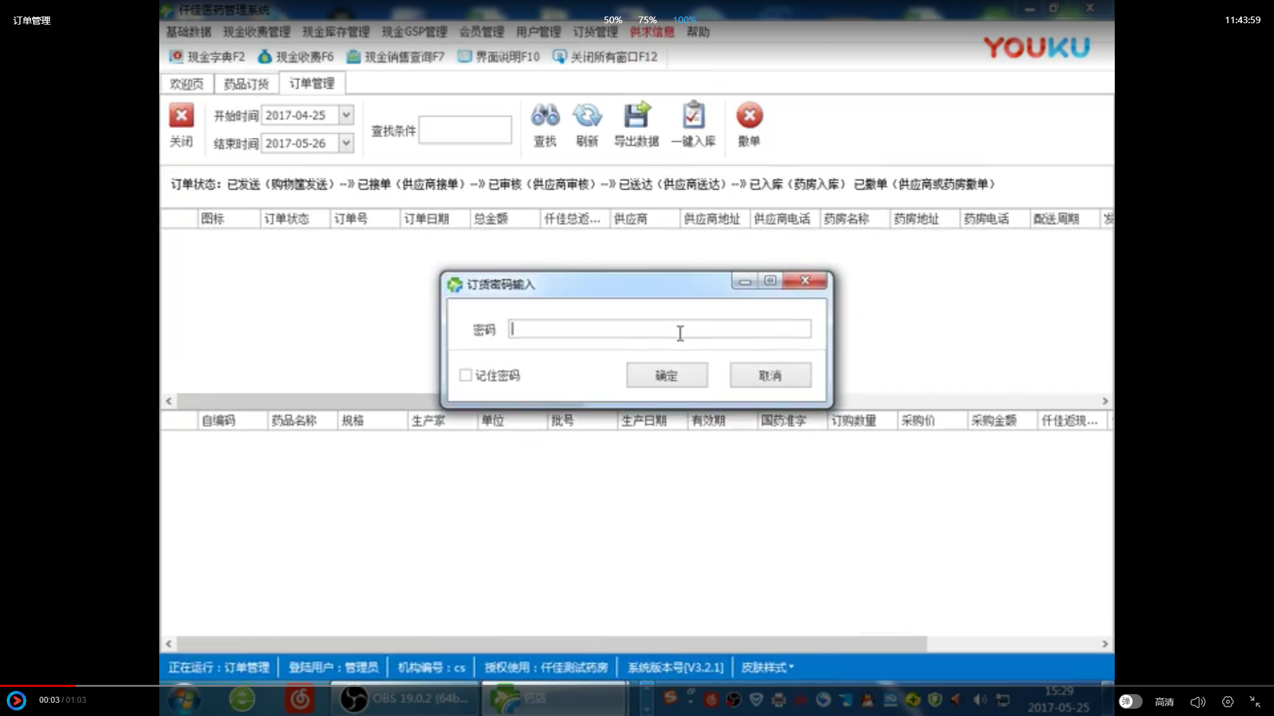
Task: Open the 现金收费管理 menu
Action: (257, 32)
